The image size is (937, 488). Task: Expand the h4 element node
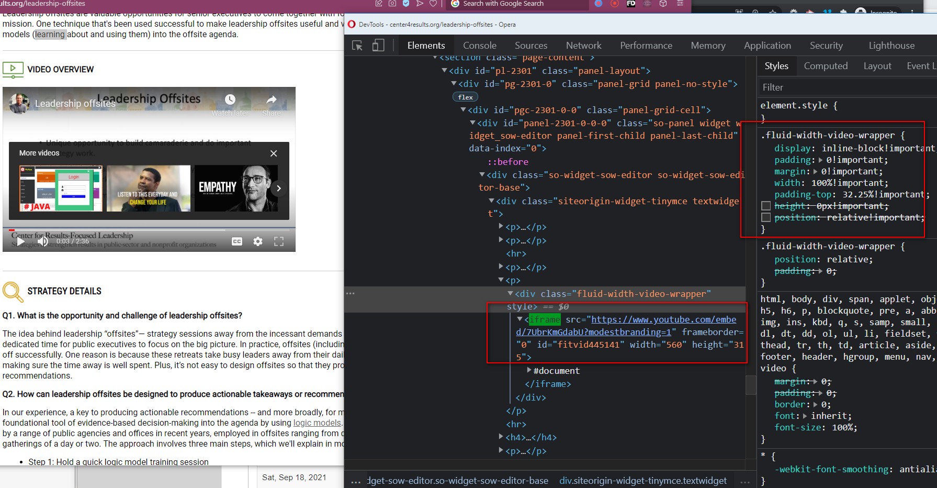501,437
